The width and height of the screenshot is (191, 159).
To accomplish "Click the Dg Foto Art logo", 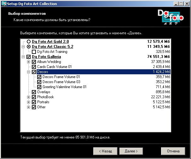I will [x=171, y=17].
